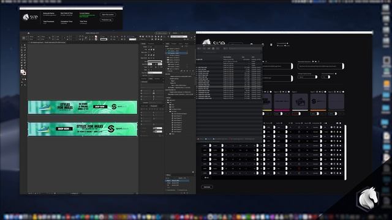
Task: Click the orange color bar under the S logo thumbnail
Action: click(x=318, y=110)
